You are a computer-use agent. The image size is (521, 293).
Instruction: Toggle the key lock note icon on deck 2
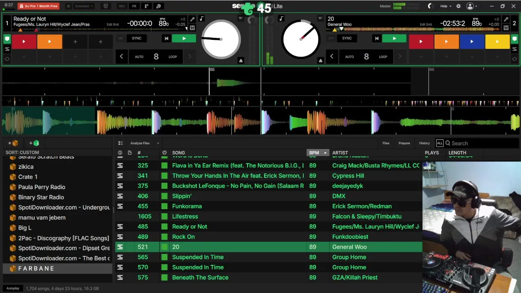[281, 19]
